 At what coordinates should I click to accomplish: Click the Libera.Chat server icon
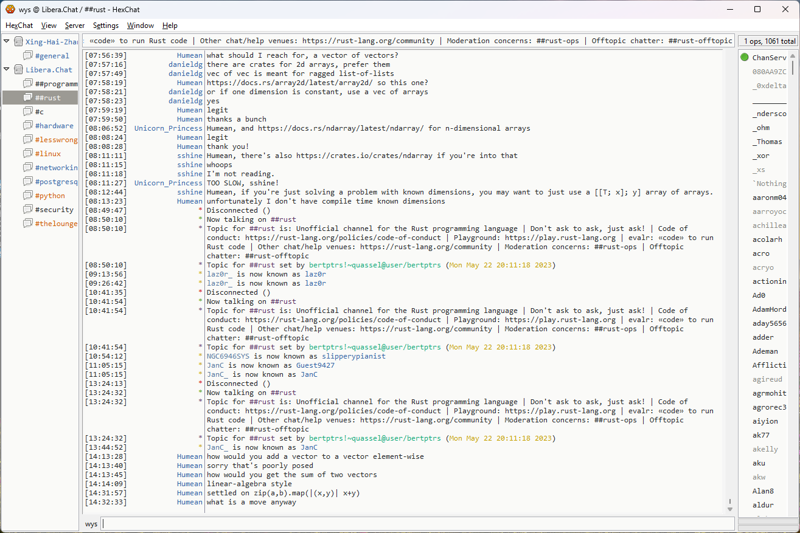pos(18,70)
